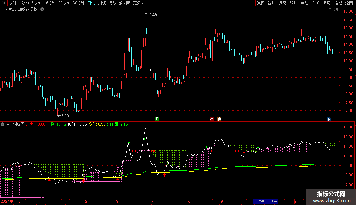Expand the 更多 periods menu

[x=138, y=3]
